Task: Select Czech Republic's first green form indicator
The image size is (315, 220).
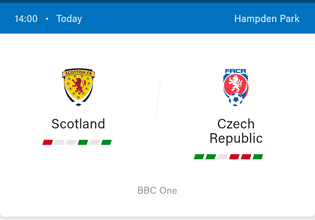Action: click(199, 157)
